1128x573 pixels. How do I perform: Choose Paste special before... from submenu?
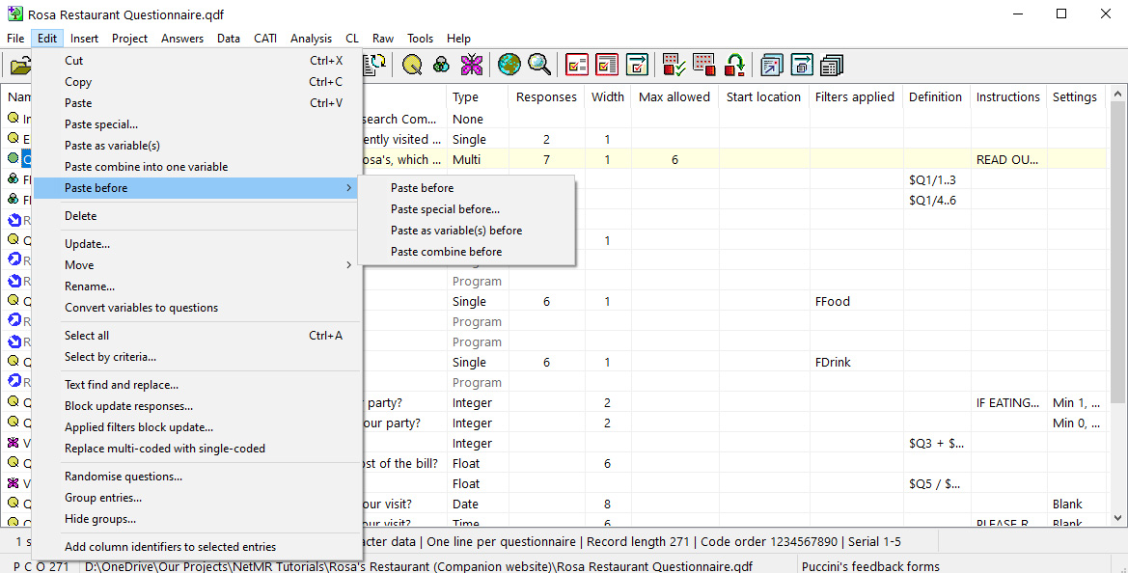(445, 209)
